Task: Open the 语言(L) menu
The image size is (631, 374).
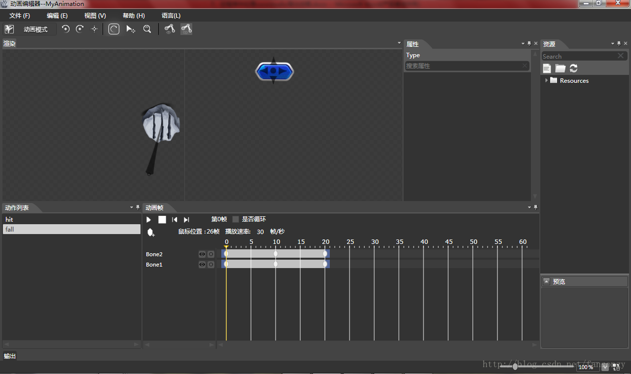Action: pos(171,16)
